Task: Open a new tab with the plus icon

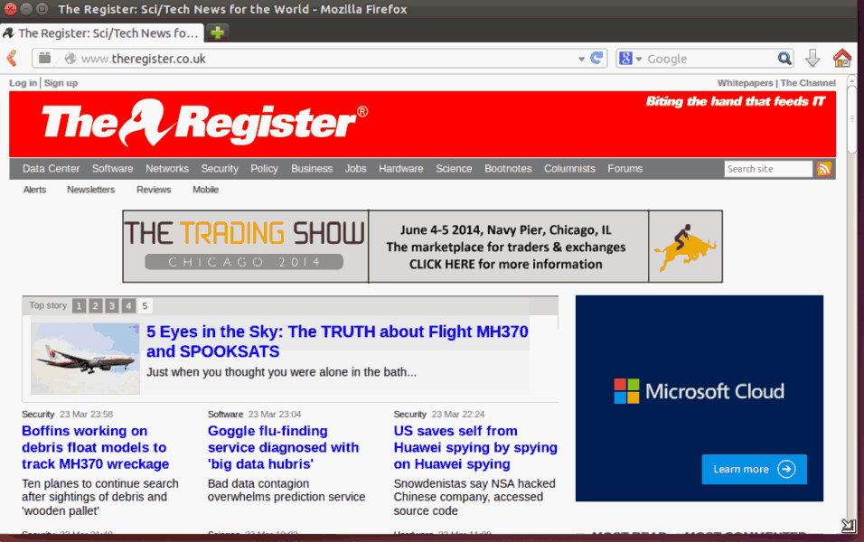Action: pyautogui.click(x=218, y=33)
